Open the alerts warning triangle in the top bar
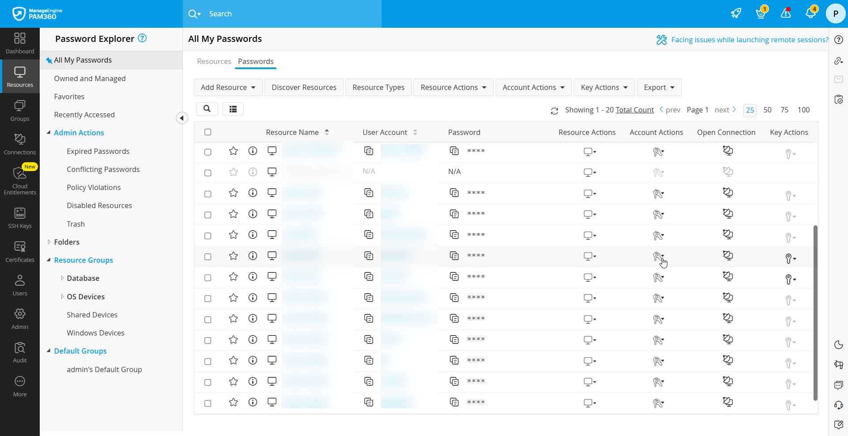Image resolution: width=848 pixels, height=436 pixels. coord(786,14)
